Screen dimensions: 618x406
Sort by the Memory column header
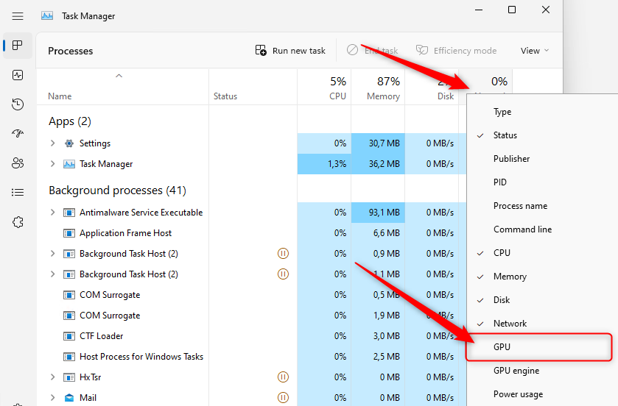[378, 88]
